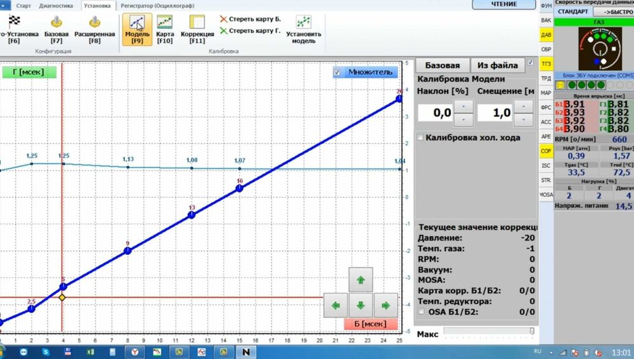This screenshot has height=359, width=634.
Task: Set data speed to СТАНДАРТ
Action: (573, 12)
